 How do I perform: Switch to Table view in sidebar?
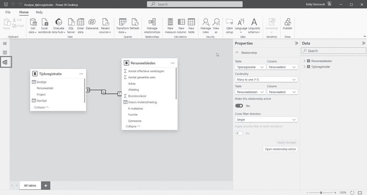click(5, 53)
